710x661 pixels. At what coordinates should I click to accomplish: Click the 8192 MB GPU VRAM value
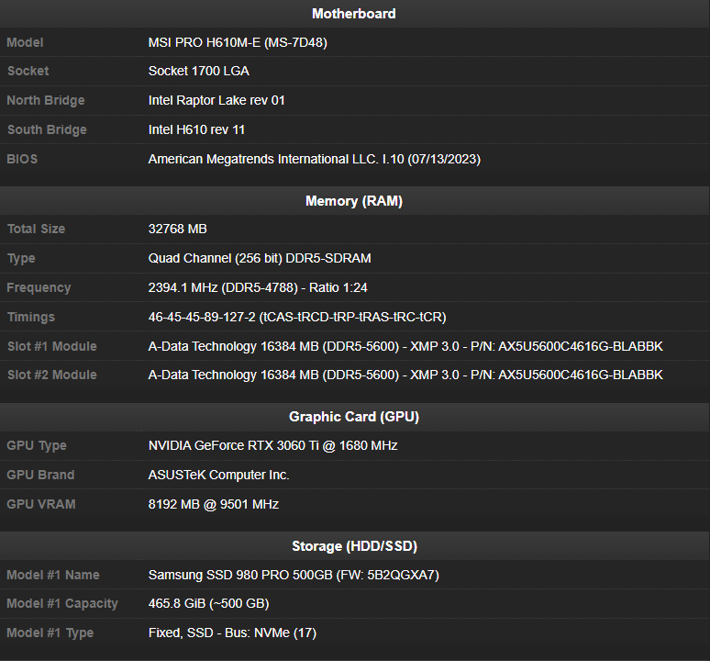pyautogui.click(x=213, y=504)
